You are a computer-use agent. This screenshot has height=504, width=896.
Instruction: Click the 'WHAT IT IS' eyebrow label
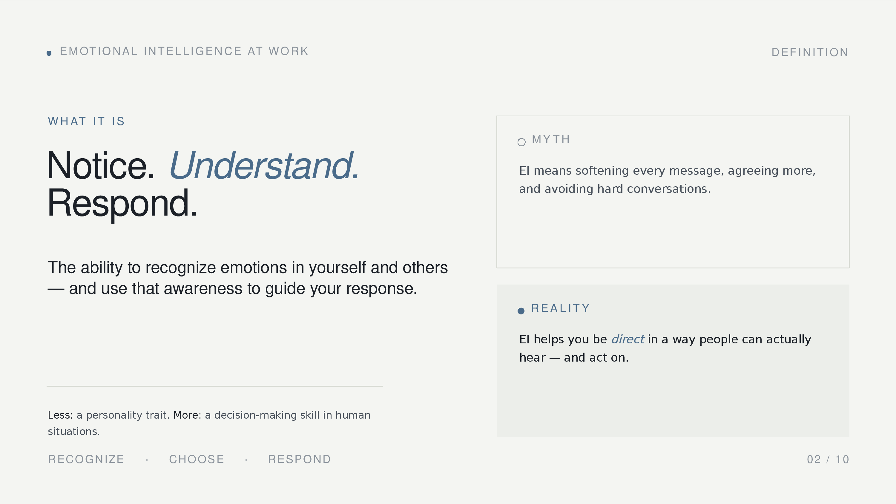[86, 122]
